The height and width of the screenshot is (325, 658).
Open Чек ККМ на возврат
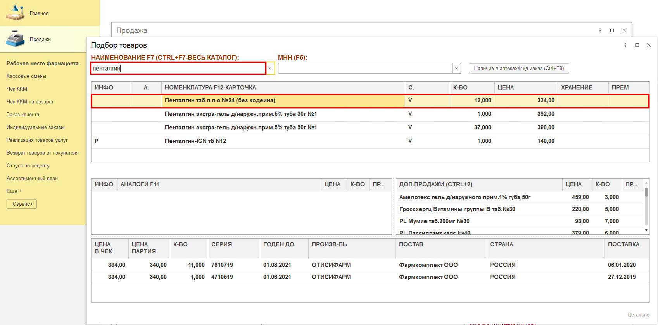click(x=30, y=102)
